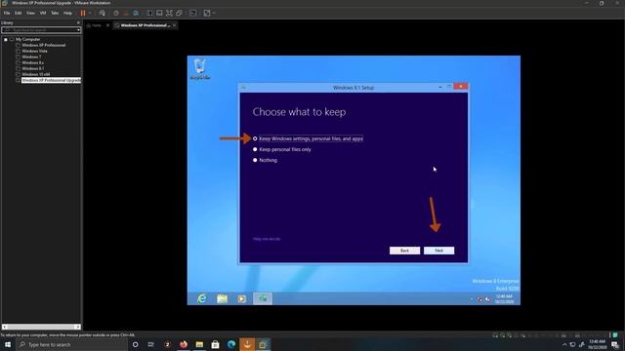Select Windows 10 x64 in library
The image size is (625, 351).
[x=36, y=74]
